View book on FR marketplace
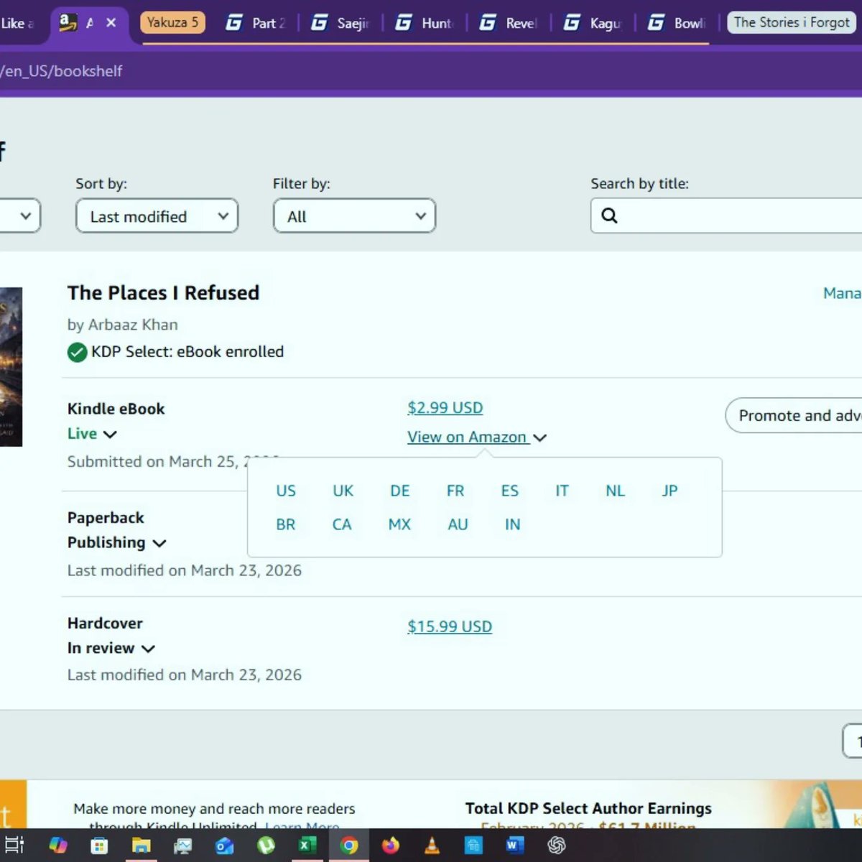Screen dimensions: 862x862 click(x=455, y=491)
